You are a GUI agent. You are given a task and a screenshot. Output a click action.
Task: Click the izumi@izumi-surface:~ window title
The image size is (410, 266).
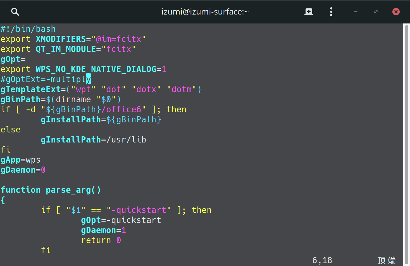point(205,12)
